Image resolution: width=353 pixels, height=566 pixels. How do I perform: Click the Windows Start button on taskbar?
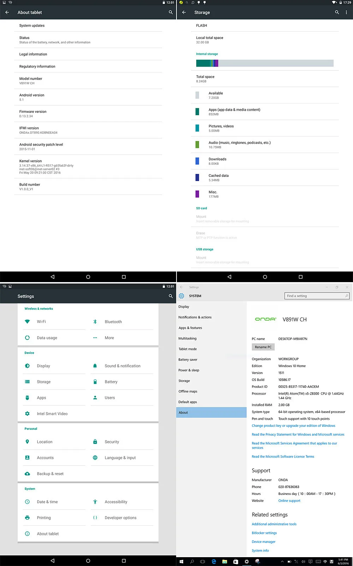coord(181,561)
